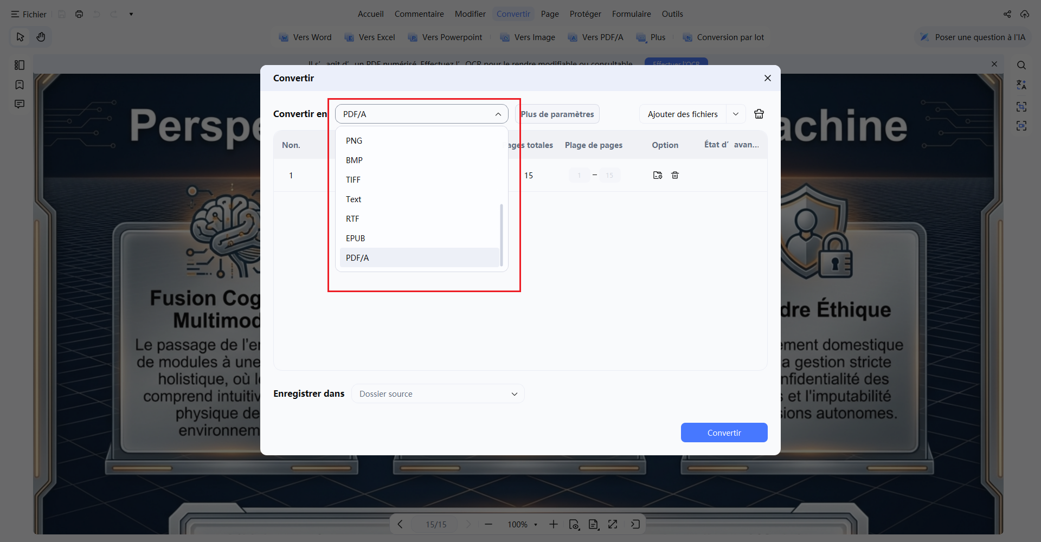Expand the quick access toolbar arrow

[x=131, y=14]
